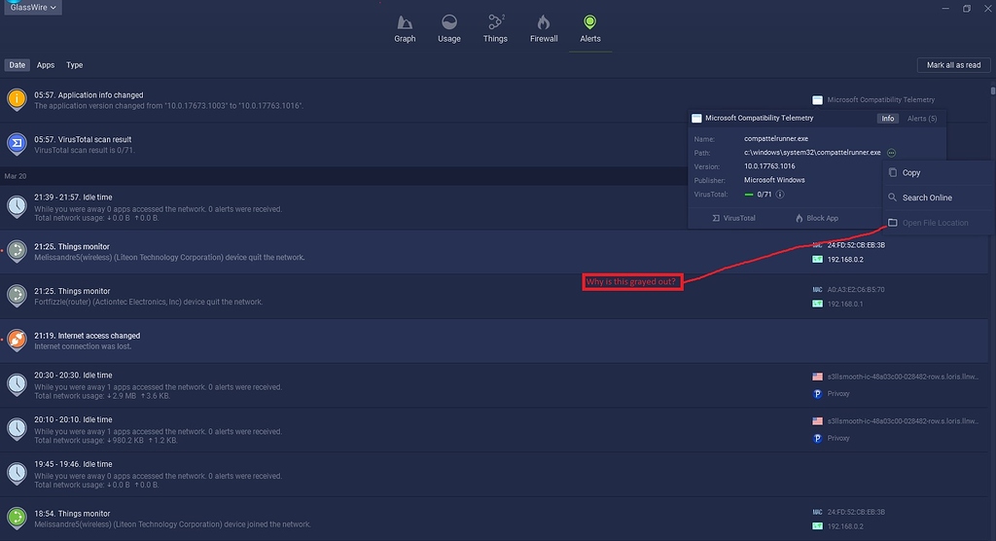Group alerts by Apps

pos(46,65)
